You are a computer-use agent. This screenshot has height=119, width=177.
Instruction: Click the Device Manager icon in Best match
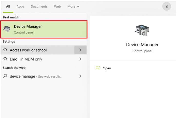[7, 29]
